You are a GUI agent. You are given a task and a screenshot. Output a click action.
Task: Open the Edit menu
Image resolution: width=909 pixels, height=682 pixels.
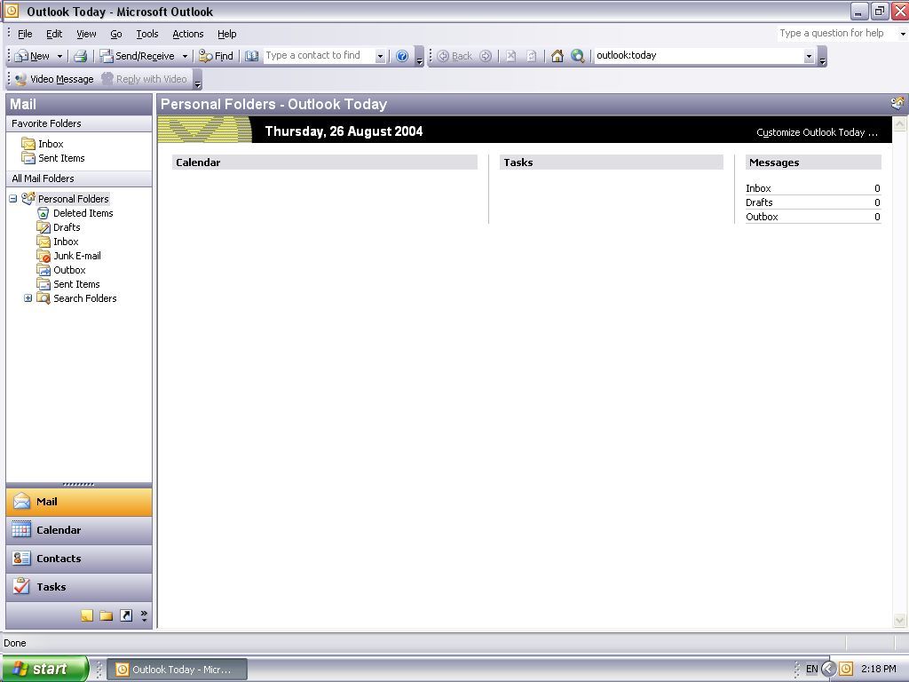[54, 34]
